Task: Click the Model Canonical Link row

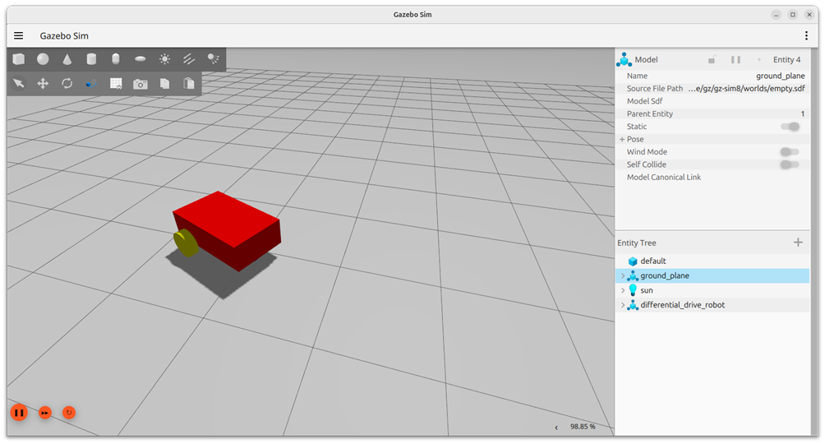Action: pos(713,177)
